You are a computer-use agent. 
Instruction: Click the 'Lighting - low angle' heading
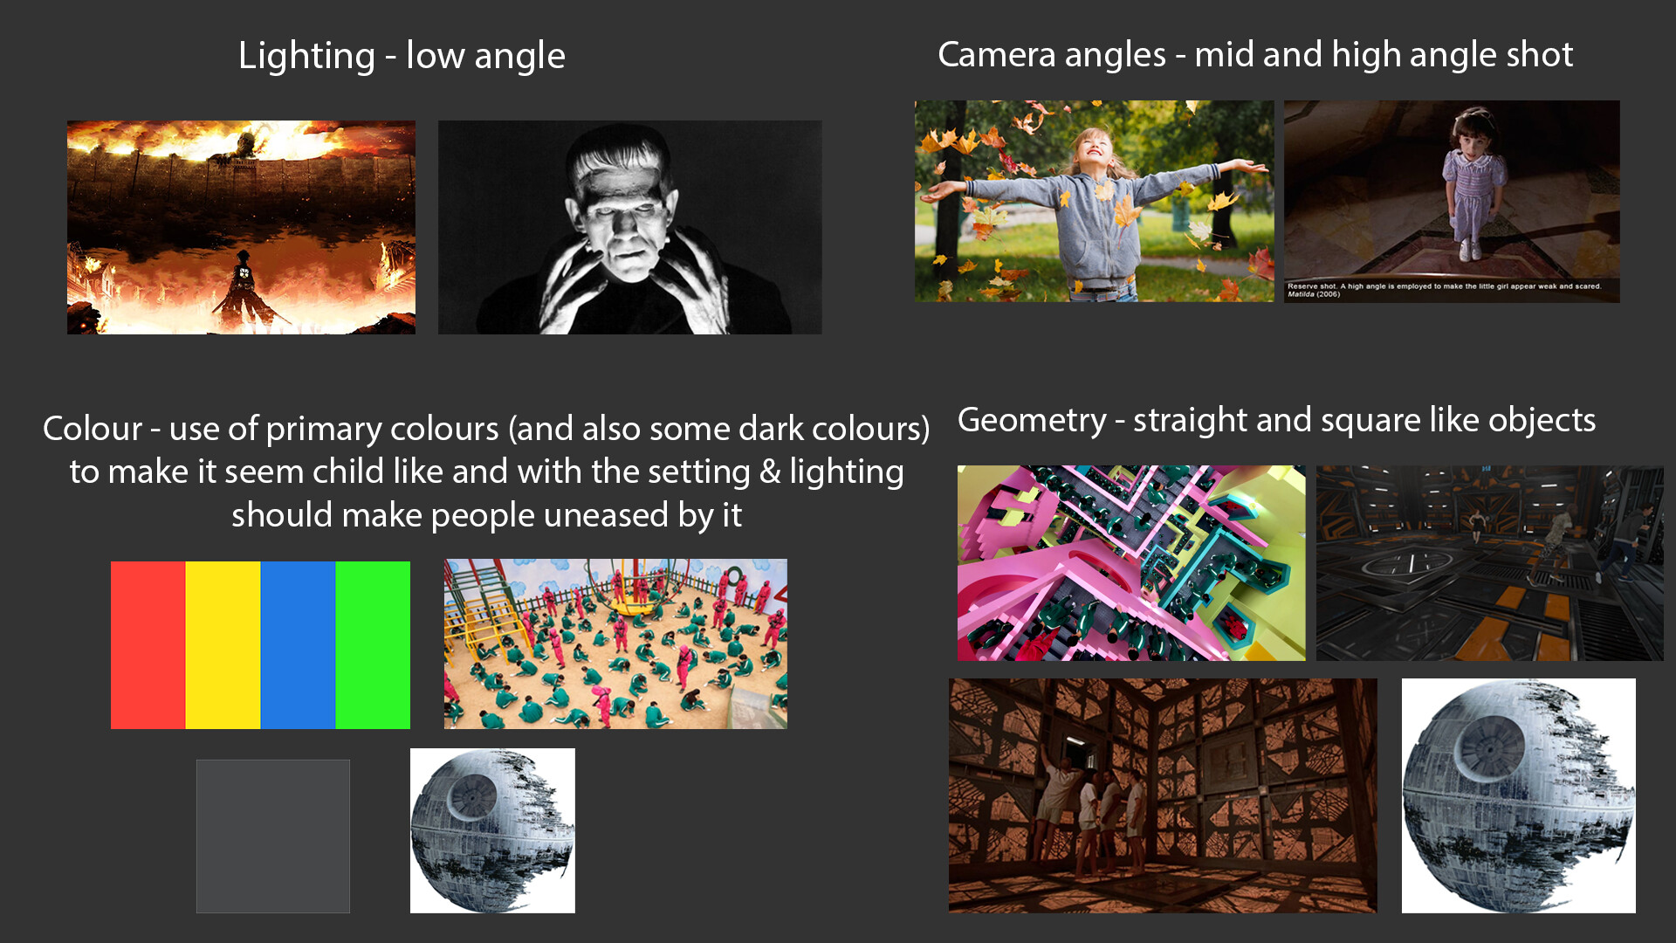pos(402,56)
